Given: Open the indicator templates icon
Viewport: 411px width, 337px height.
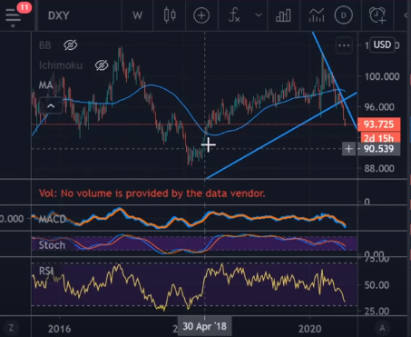Looking at the screenshot, I should click(317, 15).
